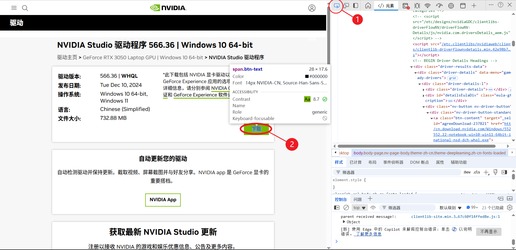Switch to the 控制台 drawer tab
Image resolution: width=516 pixels, height=250 pixels.
[x=341, y=199]
